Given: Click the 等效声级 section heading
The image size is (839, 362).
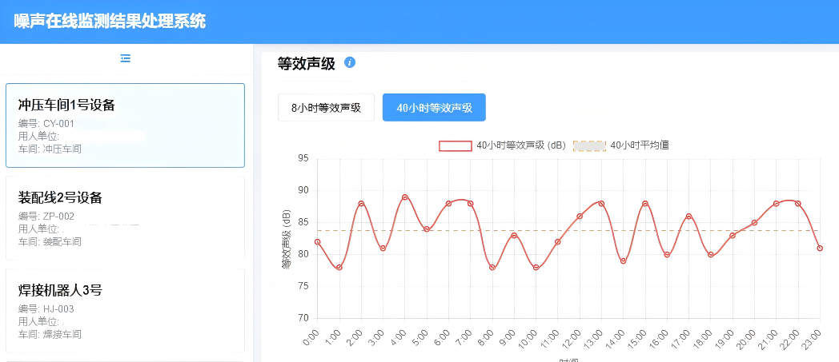Looking at the screenshot, I should point(306,63).
